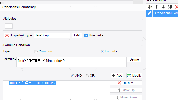Click the Conditional Formatting1 name field

73,7
